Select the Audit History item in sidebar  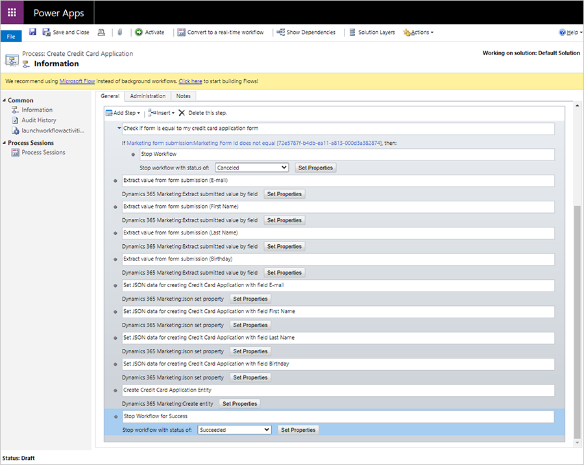coord(37,120)
